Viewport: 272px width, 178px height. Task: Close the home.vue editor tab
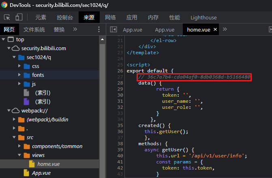(215, 30)
